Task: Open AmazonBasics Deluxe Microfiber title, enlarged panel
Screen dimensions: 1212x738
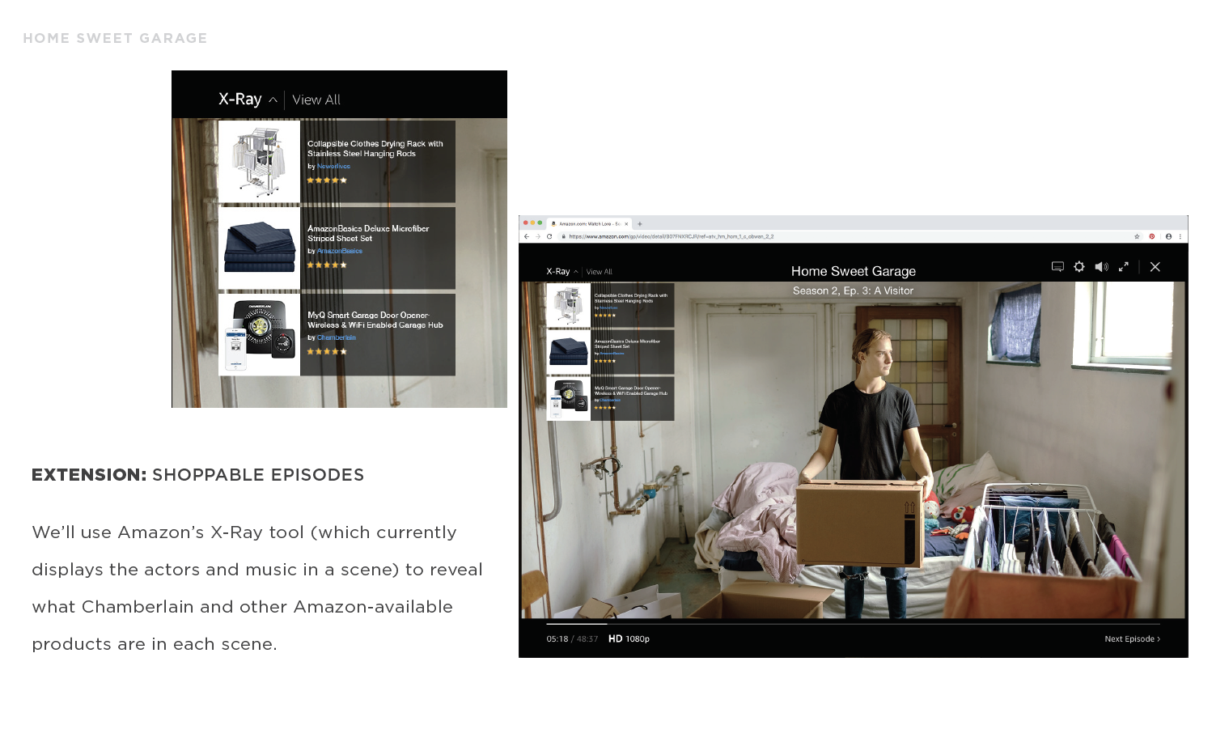Action: pyautogui.click(x=368, y=233)
